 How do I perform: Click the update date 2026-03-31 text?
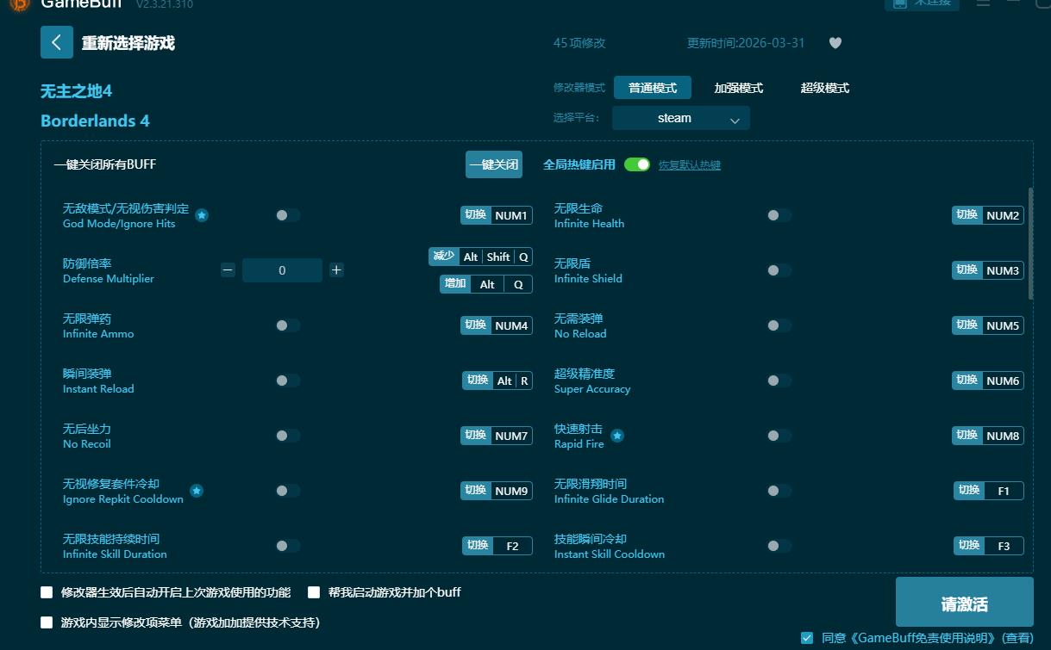[x=746, y=43]
